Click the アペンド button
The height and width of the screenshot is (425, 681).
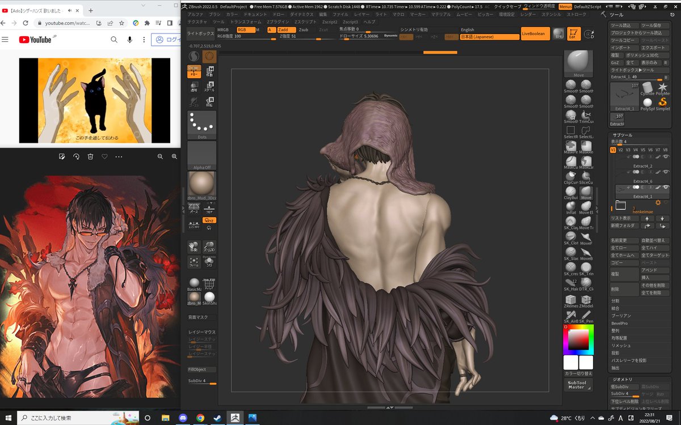(x=649, y=270)
